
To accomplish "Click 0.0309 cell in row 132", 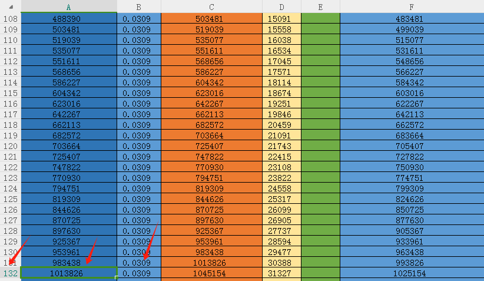I will [x=139, y=273].
